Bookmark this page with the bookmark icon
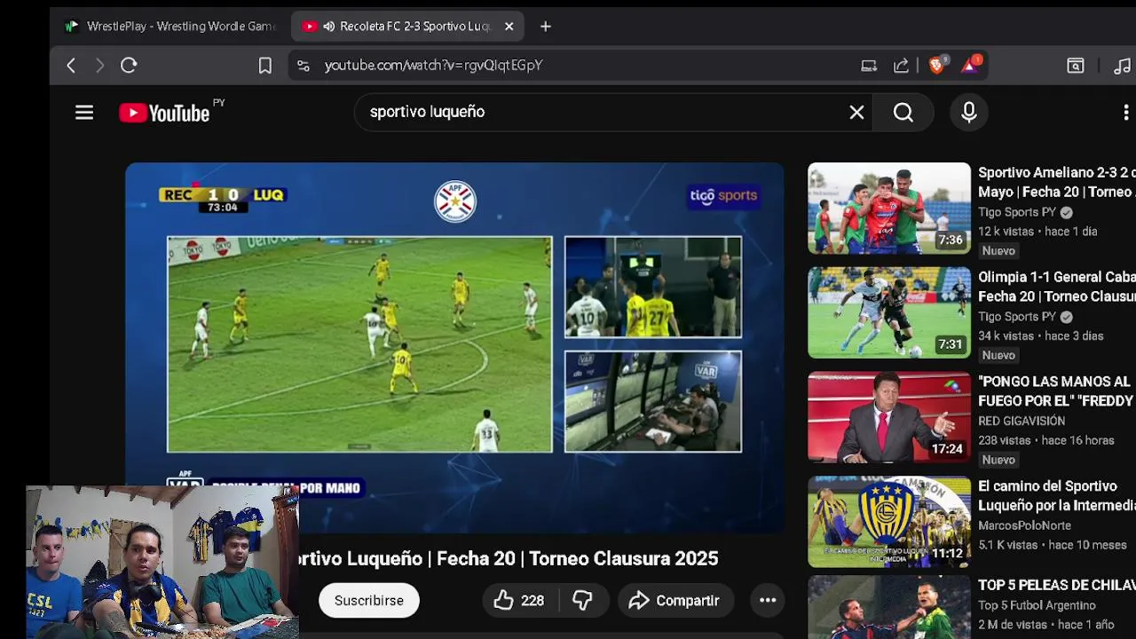The height and width of the screenshot is (639, 1136). (x=264, y=66)
